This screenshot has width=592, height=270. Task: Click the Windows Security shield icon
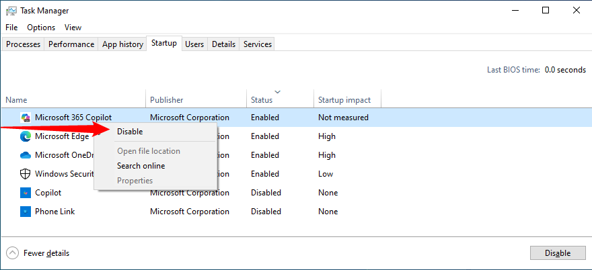tap(26, 174)
